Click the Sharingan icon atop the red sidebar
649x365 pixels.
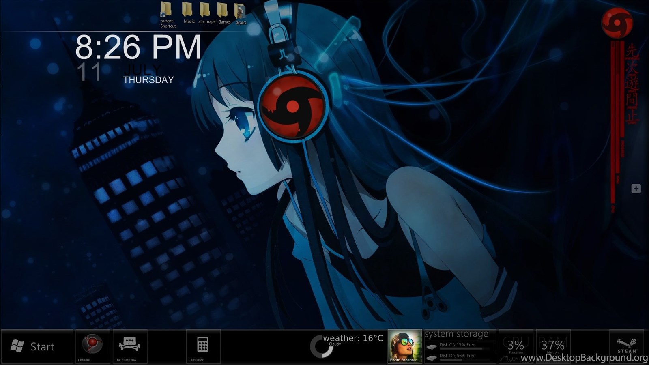tap(617, 23)
